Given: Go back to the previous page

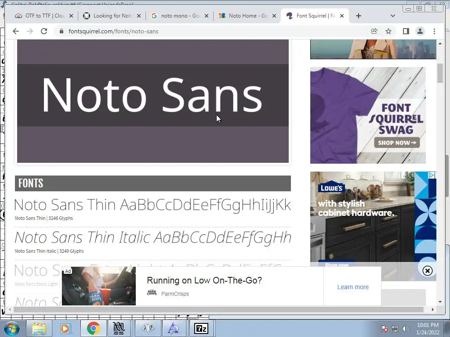Looking at the screenshot, I should [x=16, y=31].
